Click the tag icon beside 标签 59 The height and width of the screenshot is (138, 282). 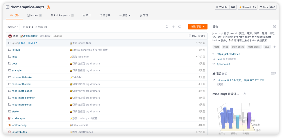pos(36,27)
